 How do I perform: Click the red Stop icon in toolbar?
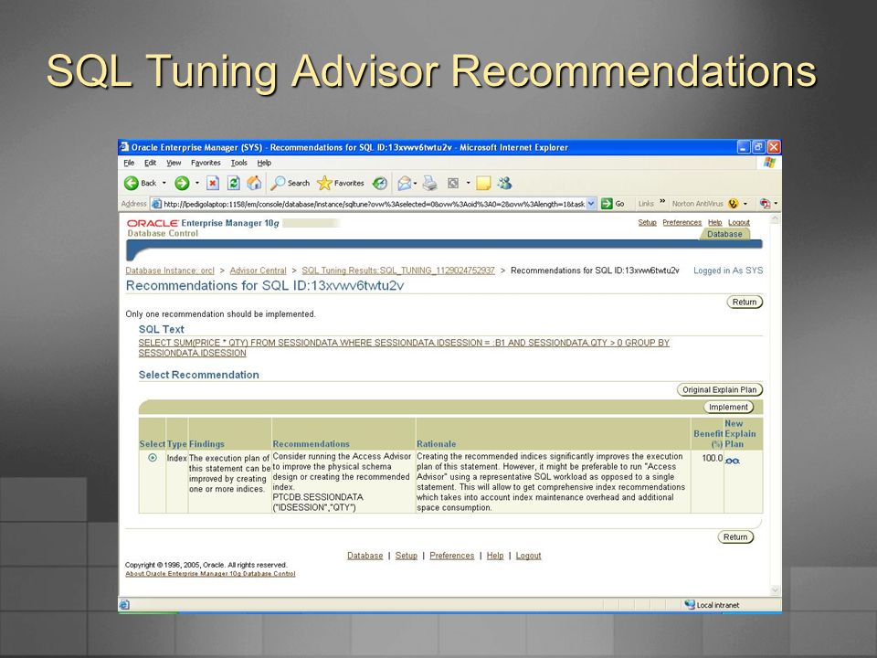point(213,183)
